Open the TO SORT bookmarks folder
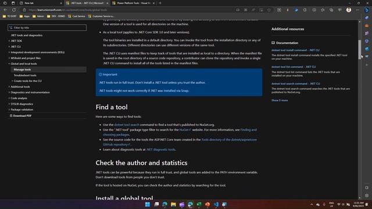The image size is (372, 209). [9, 16]
